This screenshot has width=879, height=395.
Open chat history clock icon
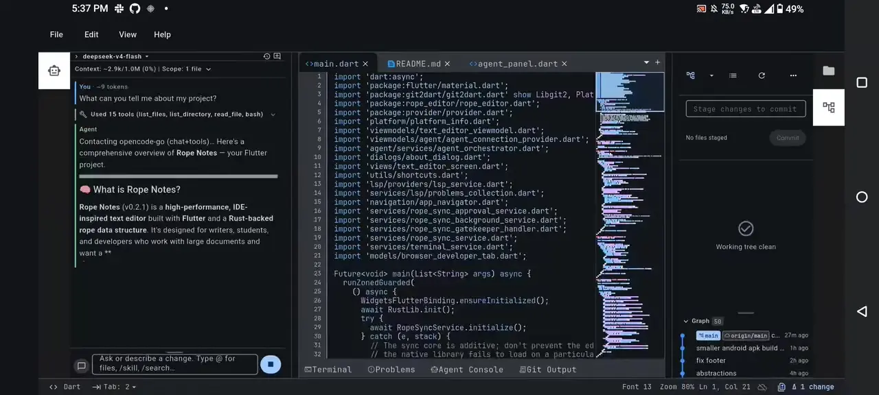click(x=267, y=56)
